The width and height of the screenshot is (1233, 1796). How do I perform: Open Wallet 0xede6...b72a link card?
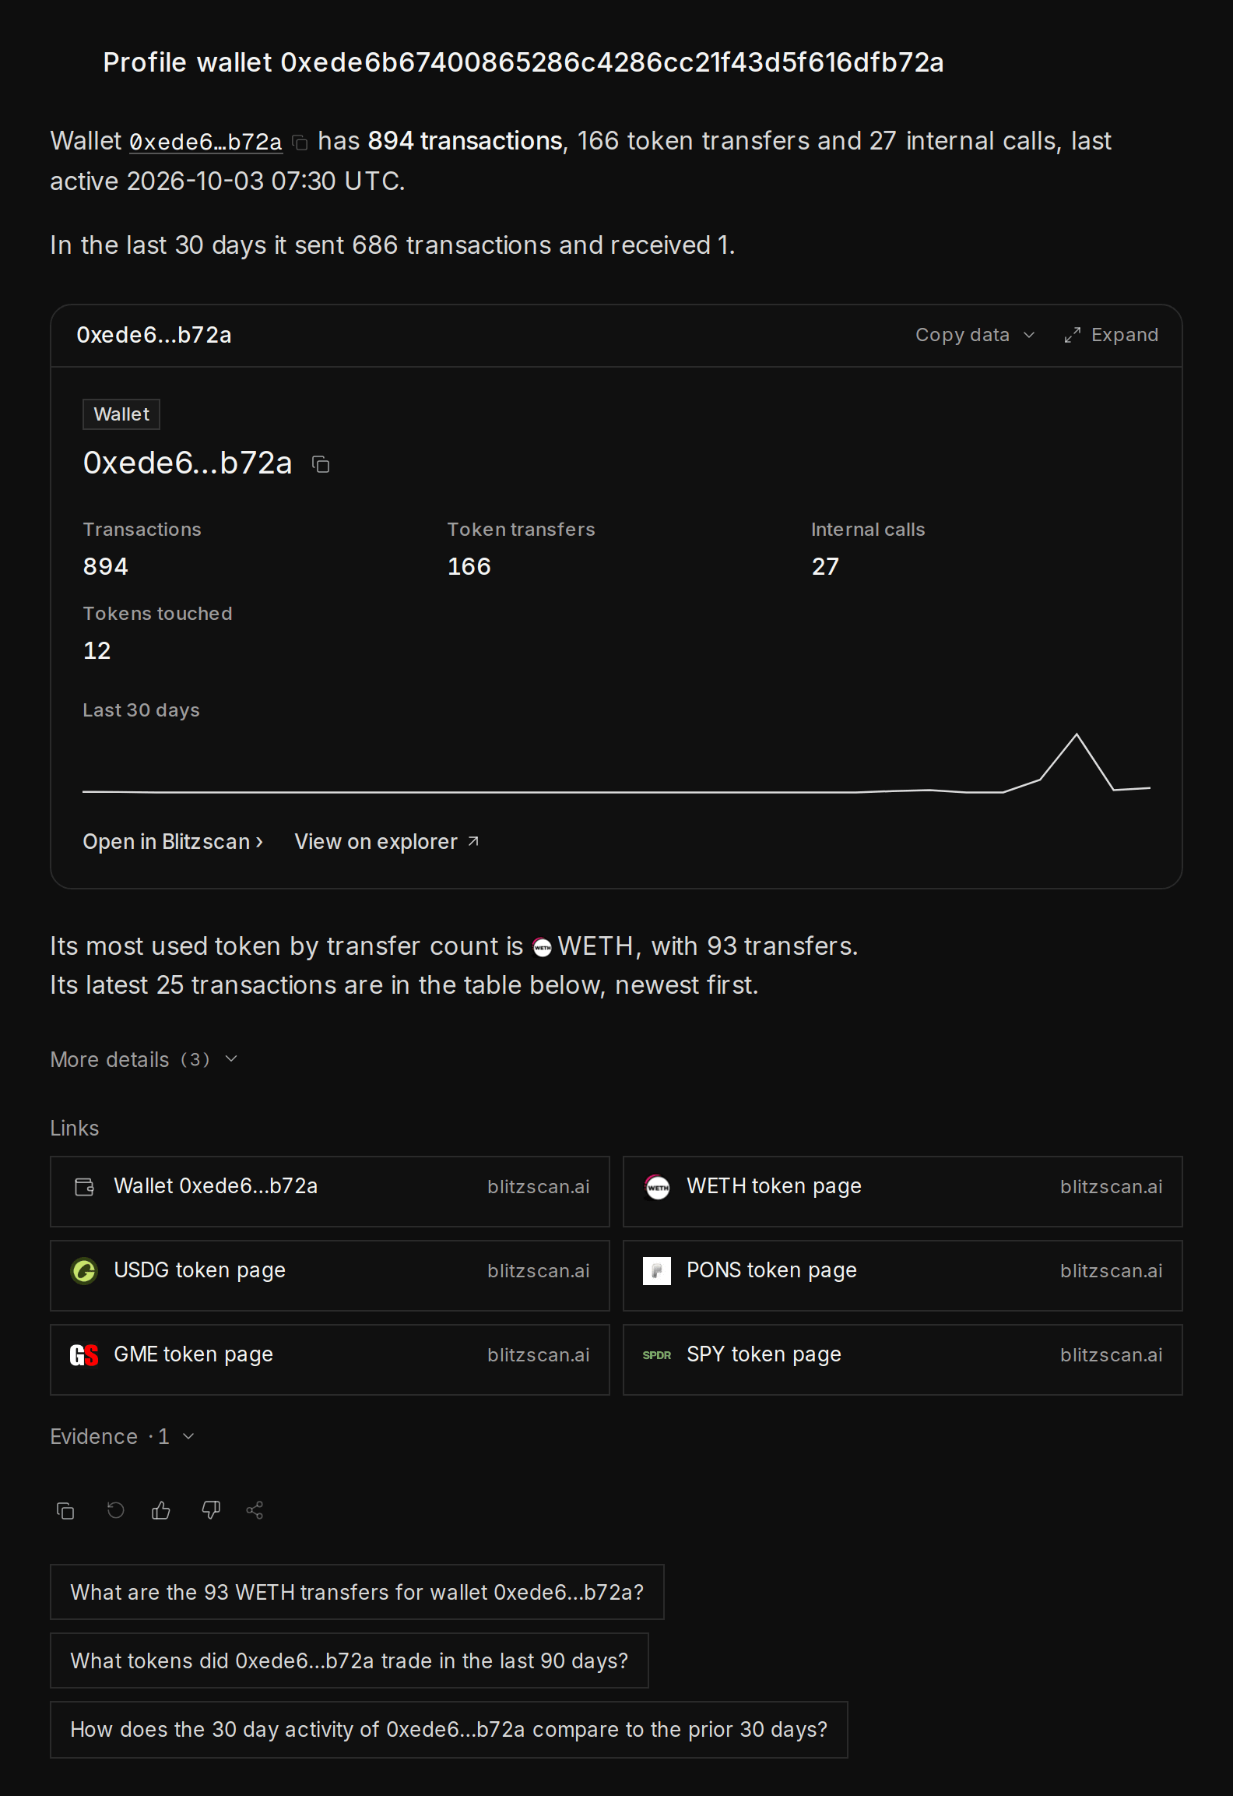tap(330, 1192)
